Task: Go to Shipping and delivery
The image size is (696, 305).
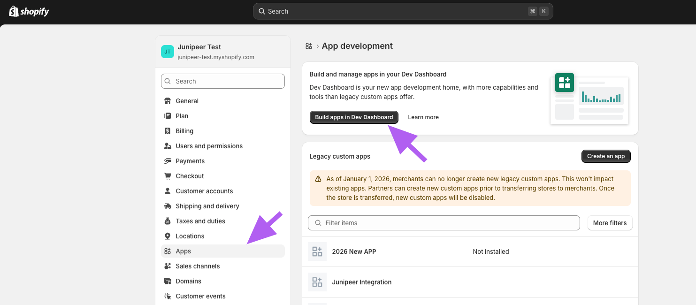Action: click(x=223, y=206)
